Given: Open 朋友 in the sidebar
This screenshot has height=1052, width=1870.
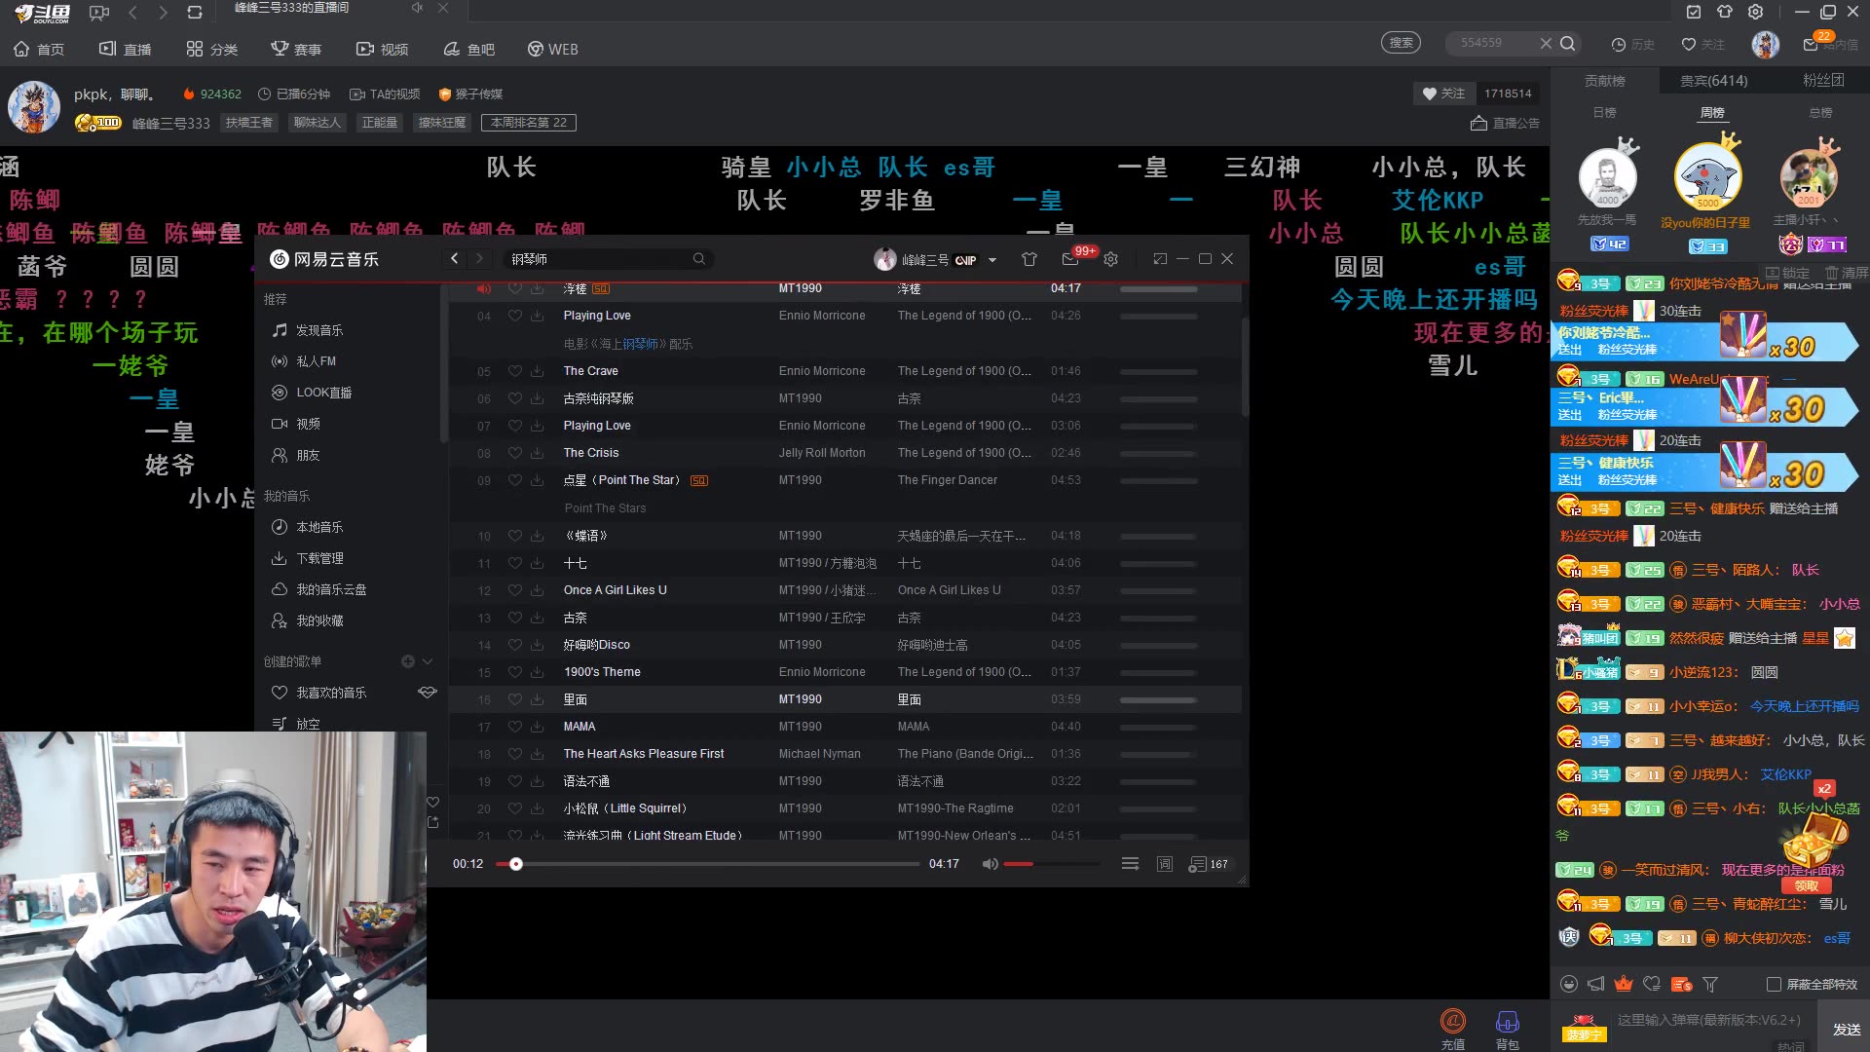Looking at the screenshot, I should point(296,455).
